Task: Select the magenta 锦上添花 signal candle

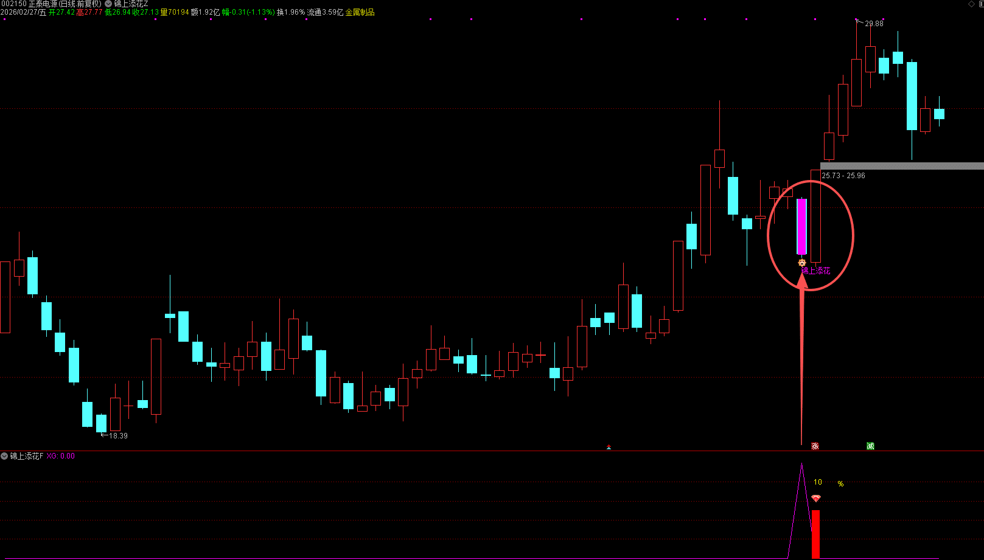Action: point(801,226)
